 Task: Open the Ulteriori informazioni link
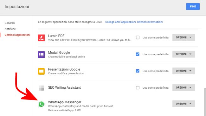point(150,22)
